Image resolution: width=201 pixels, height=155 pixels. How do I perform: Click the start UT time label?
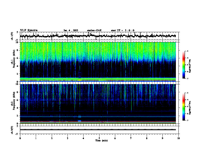coord(123,30)
